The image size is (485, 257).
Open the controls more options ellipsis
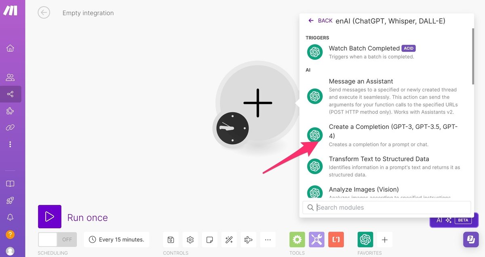tap(268, 240)
